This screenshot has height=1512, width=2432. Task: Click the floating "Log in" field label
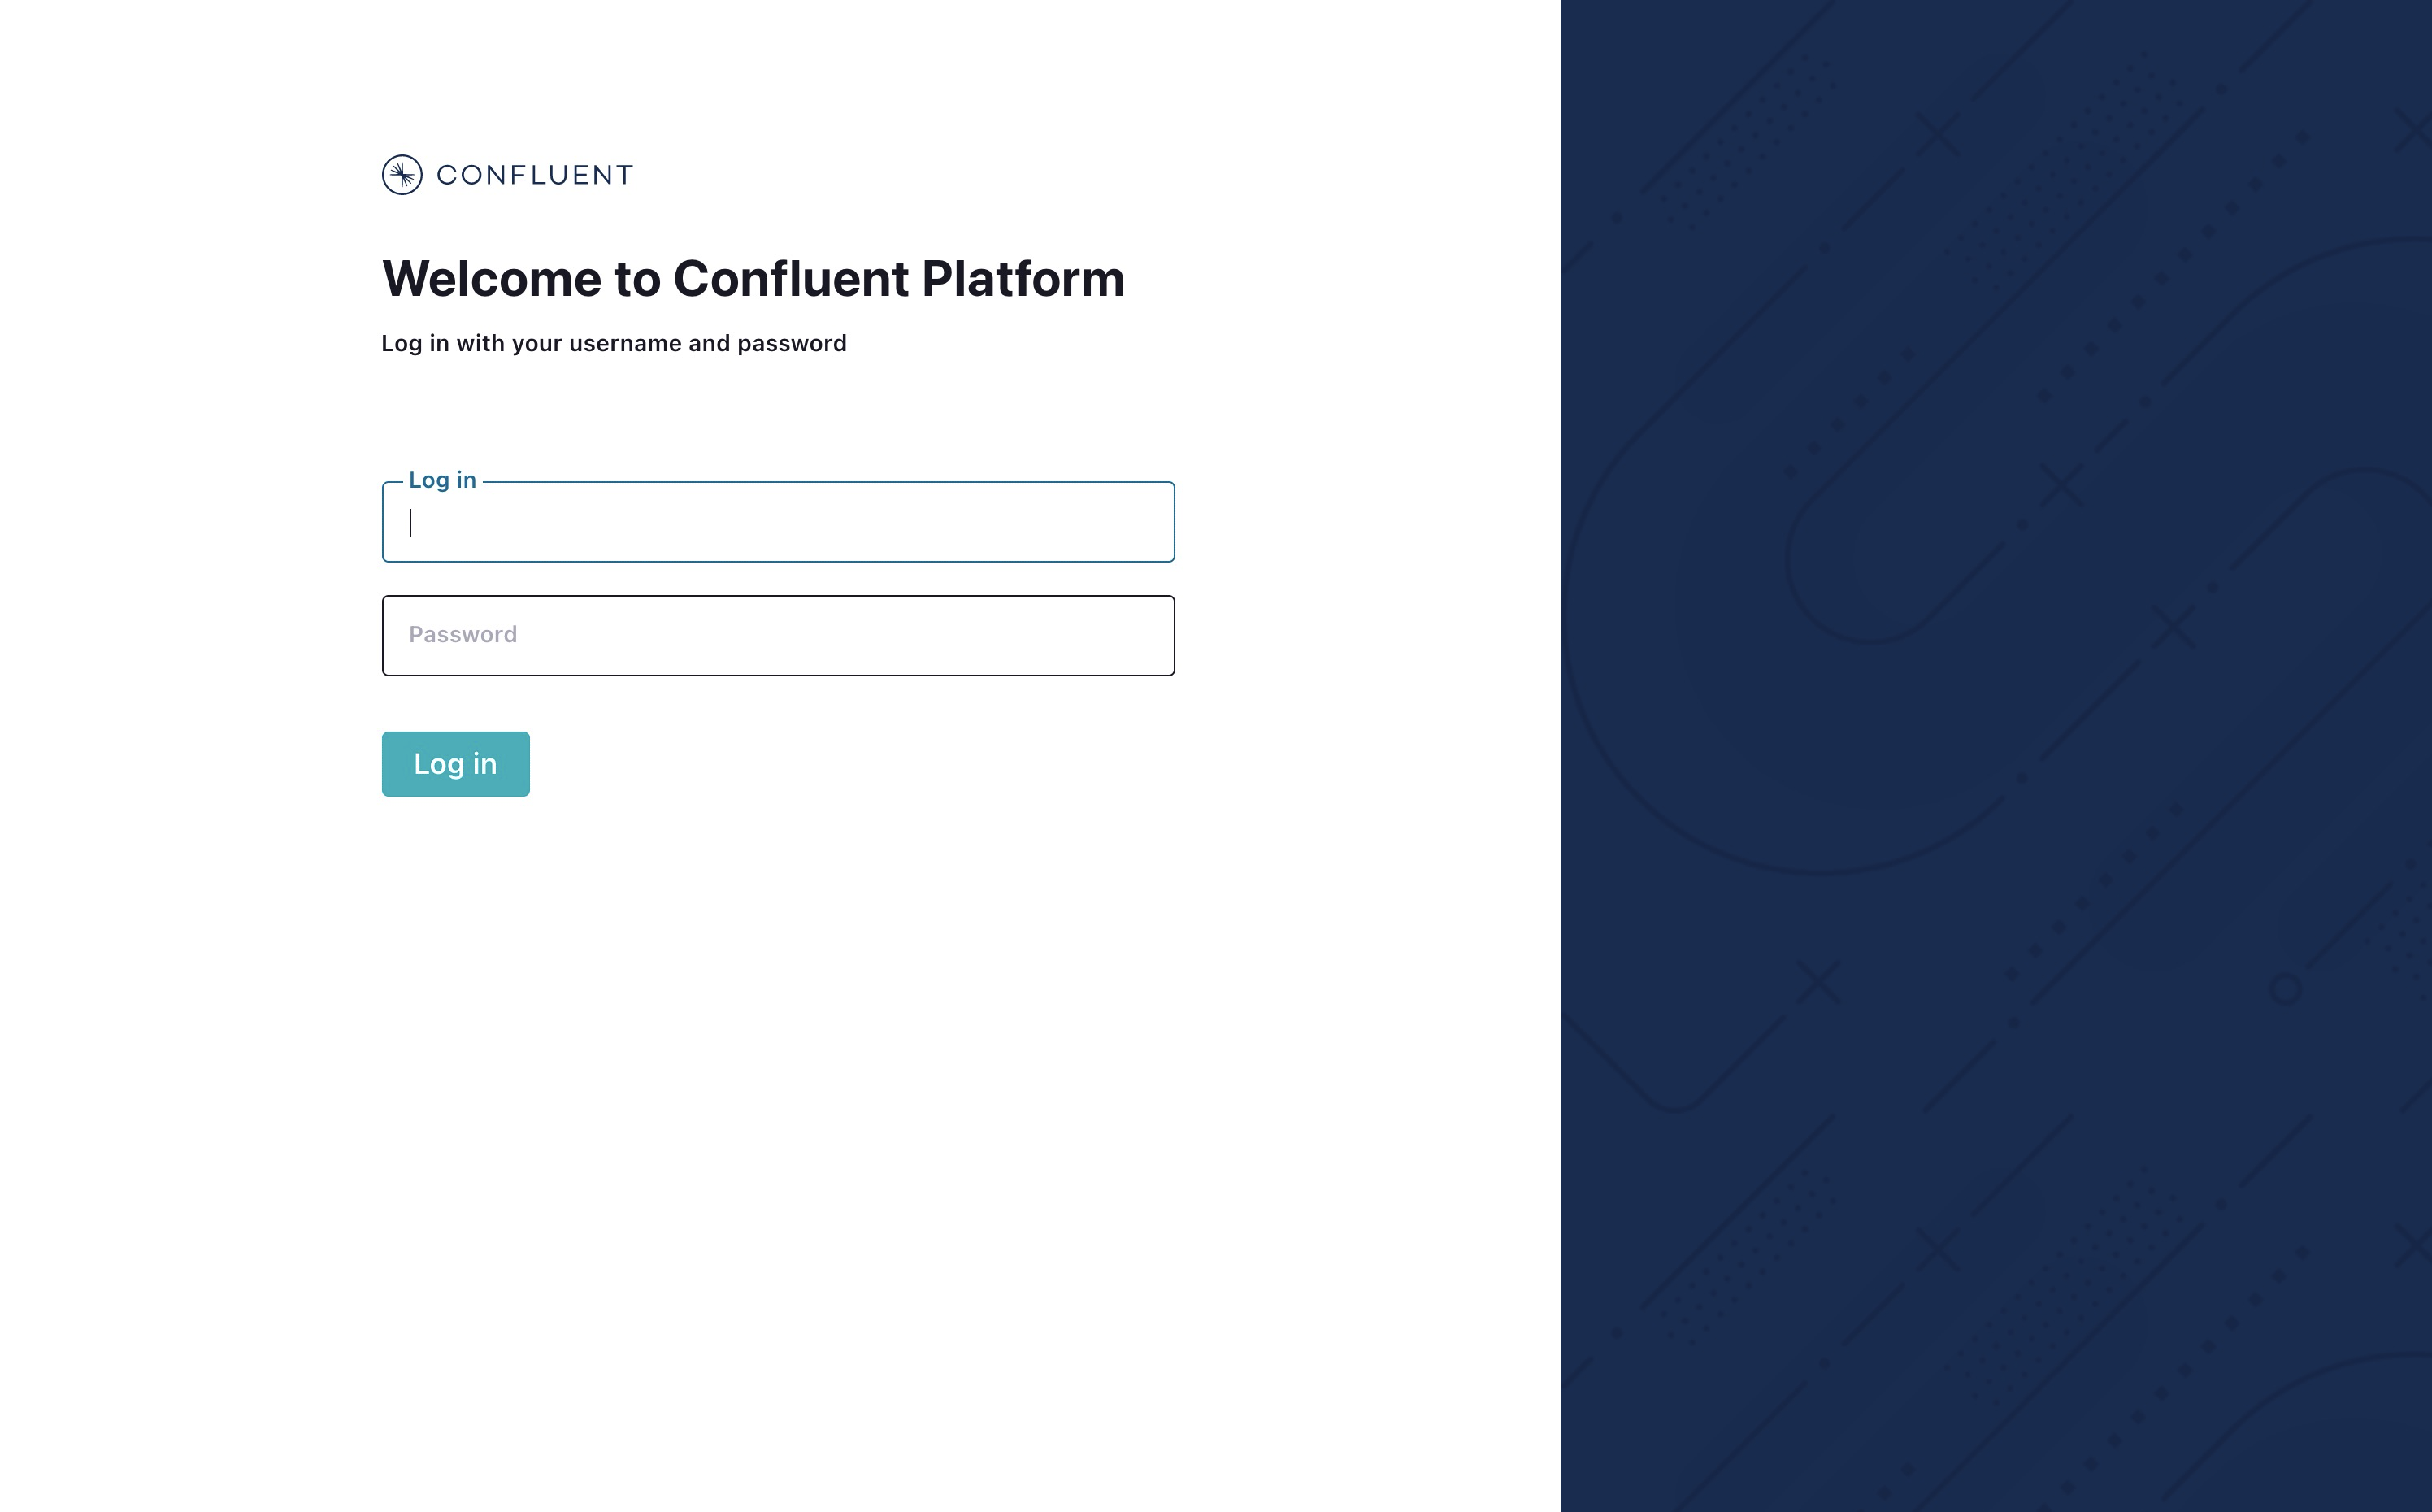pos(442,480)
